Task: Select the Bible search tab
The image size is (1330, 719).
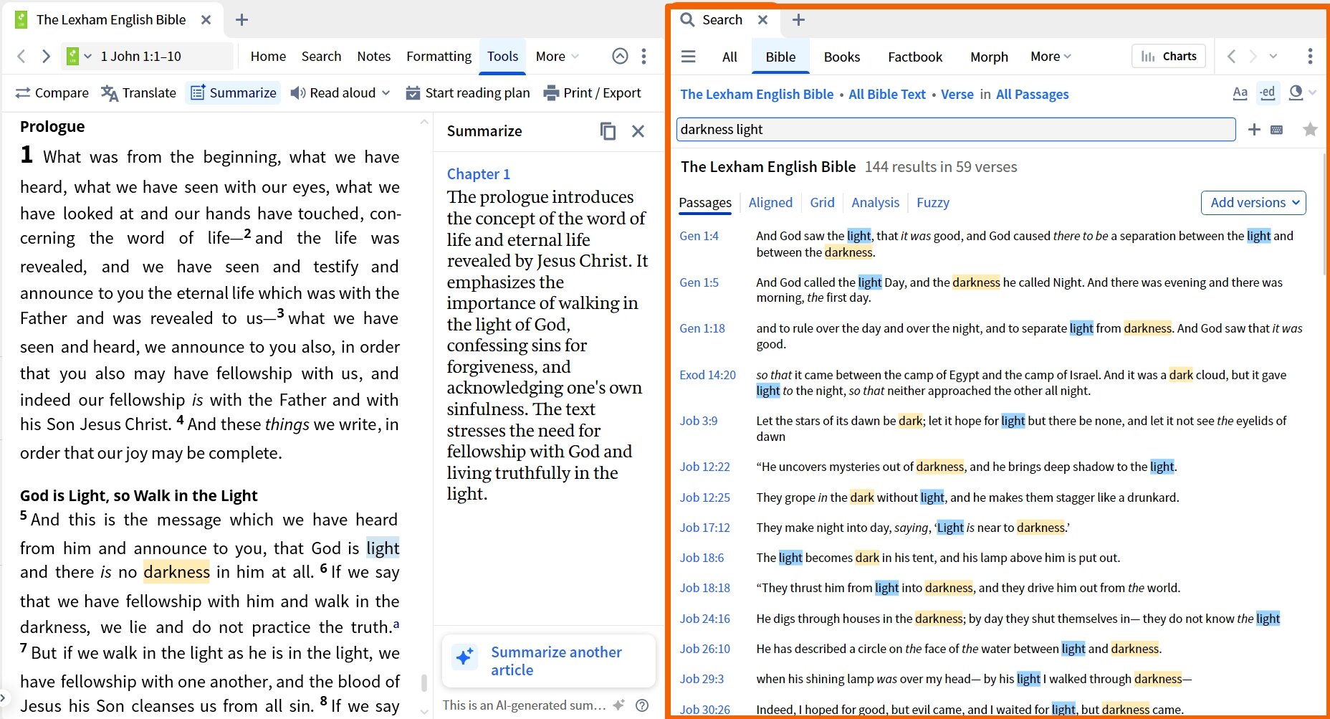Action: point(780,57)
